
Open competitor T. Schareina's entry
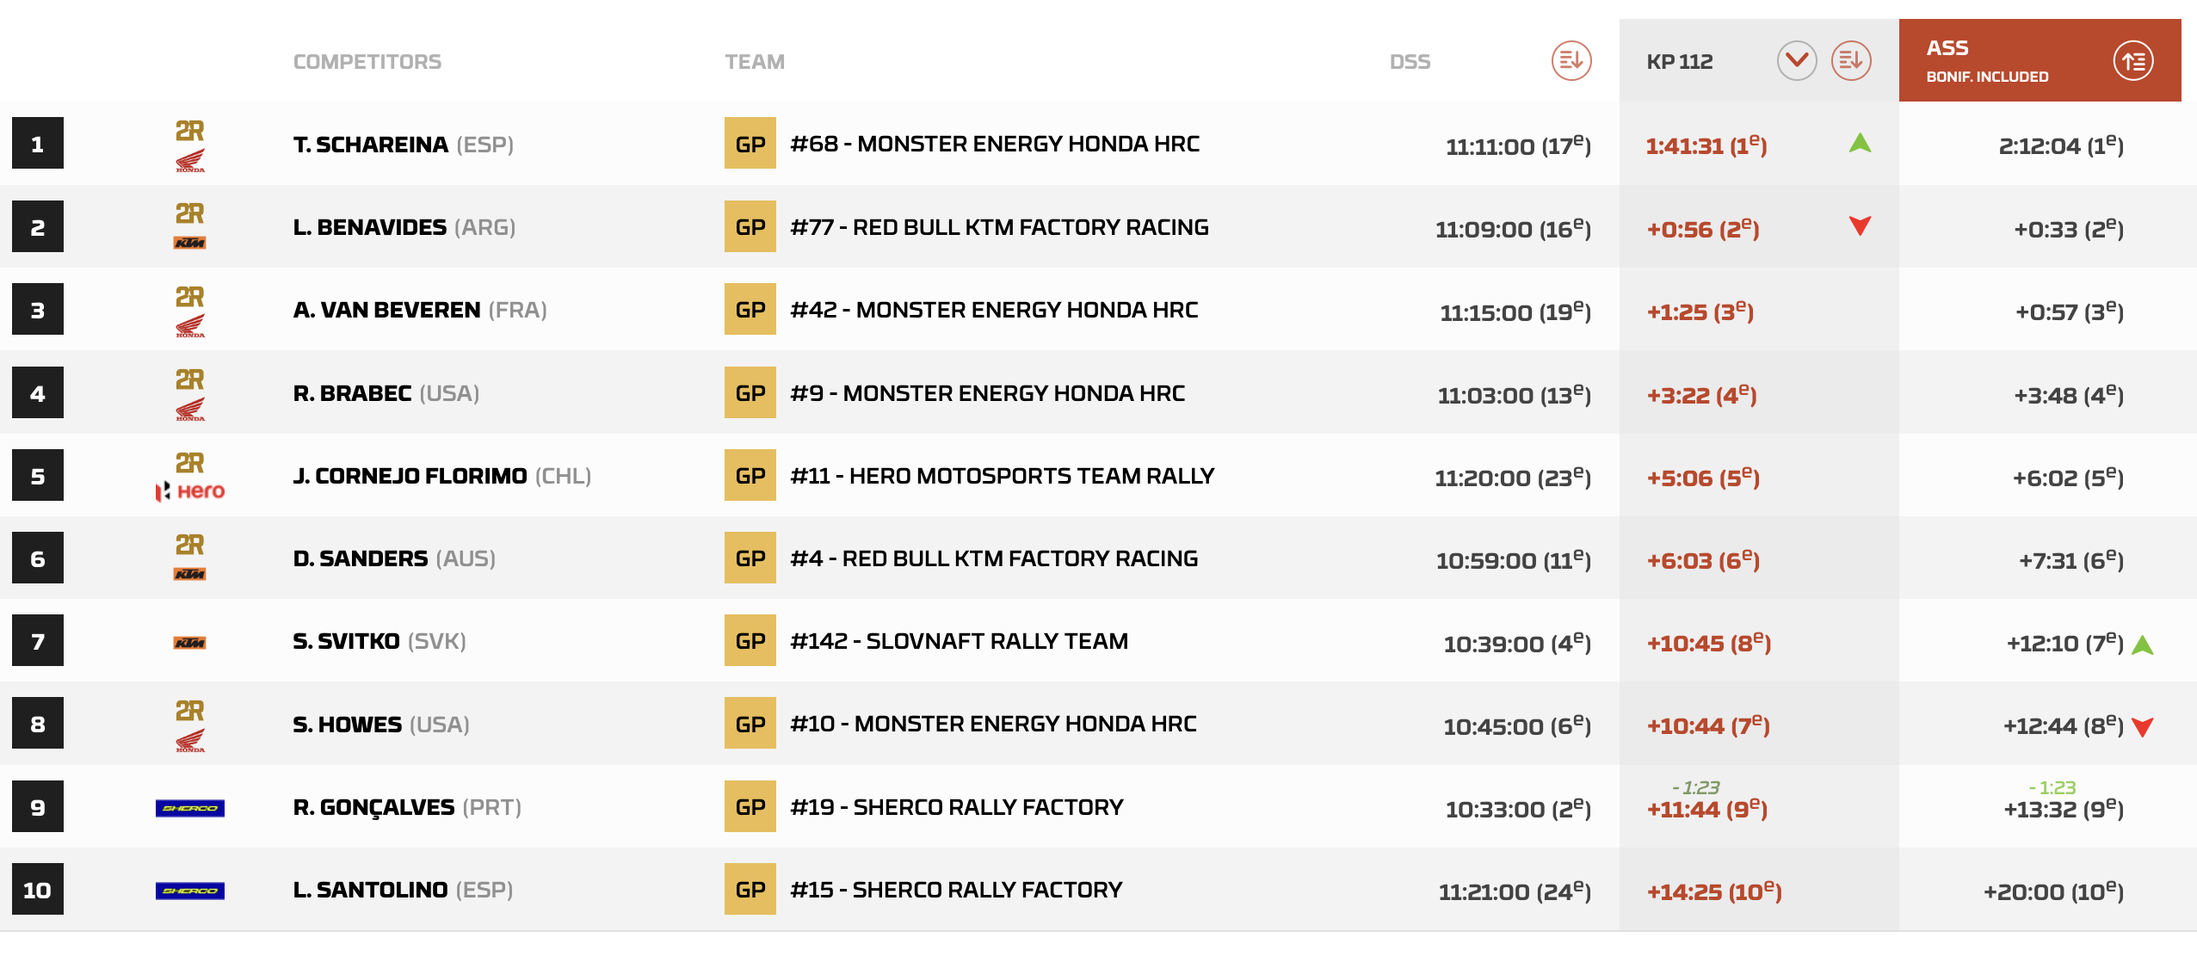[x=371, y=145]
